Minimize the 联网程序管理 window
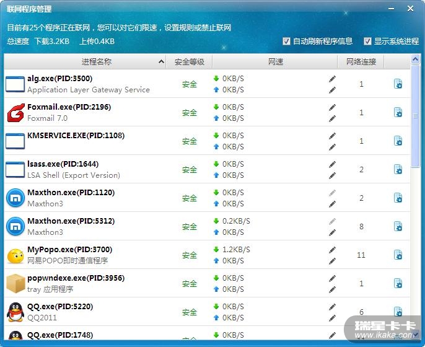Viewport: 425px width, 347px height. click(x=391, y=9)
